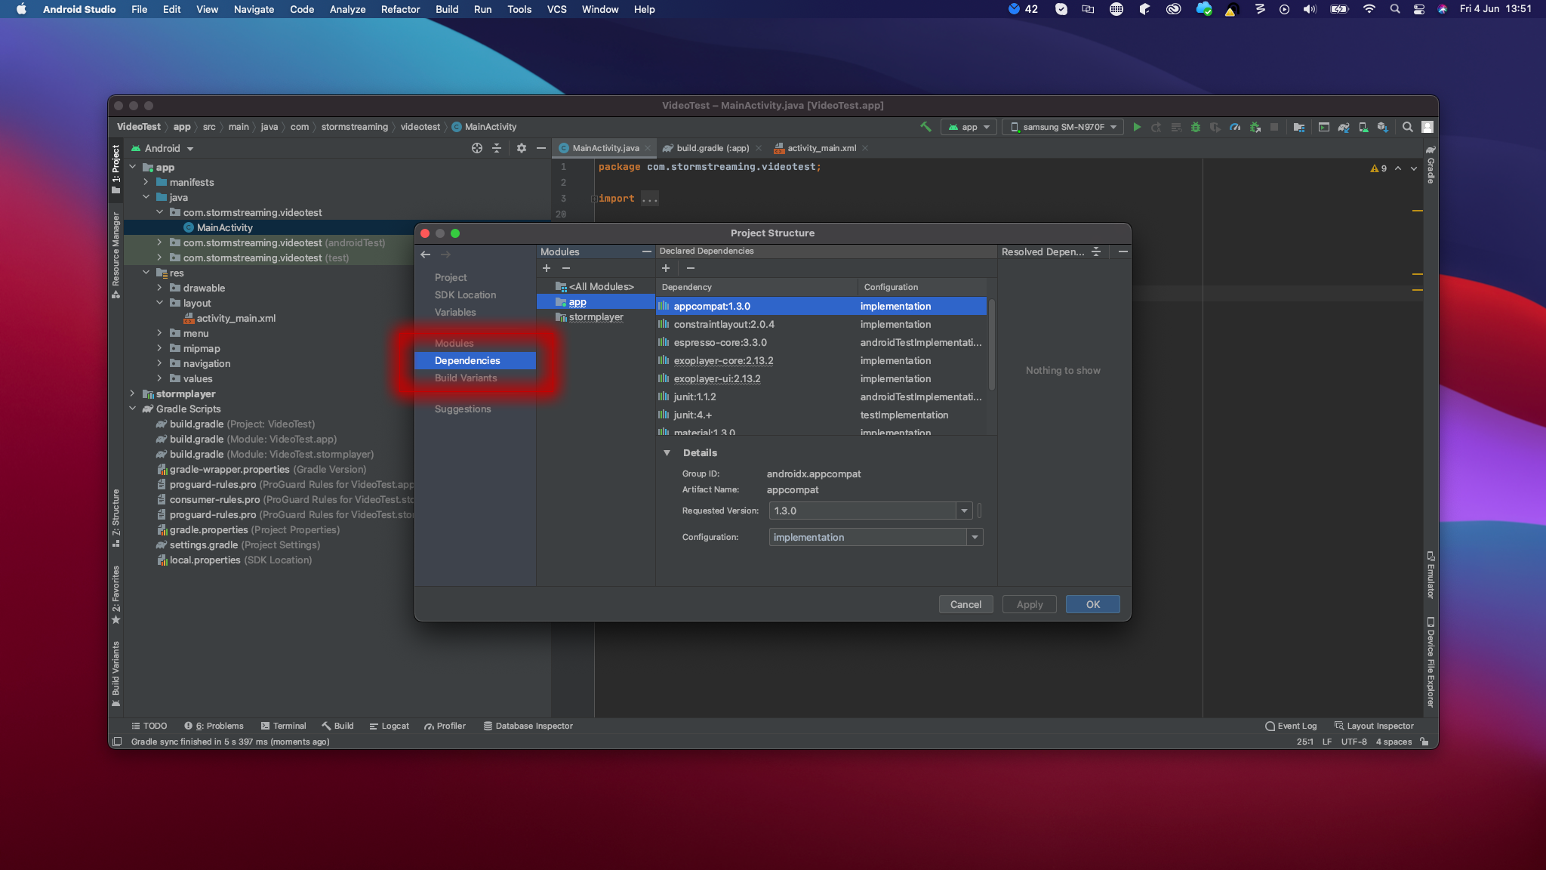Viewport: 1546px width, 870px height.
Task: Run the app with the green play icon
Action: click(x=1137, y=127)
